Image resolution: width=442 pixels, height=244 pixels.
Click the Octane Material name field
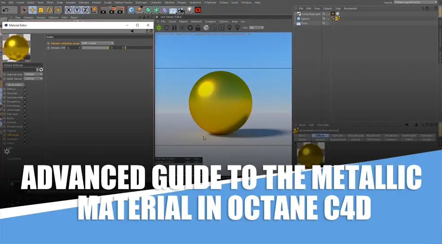click(x=22, y=65)
